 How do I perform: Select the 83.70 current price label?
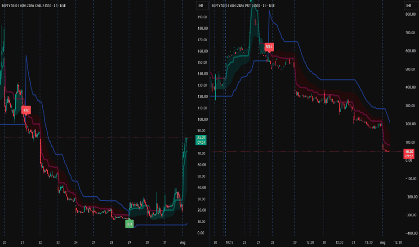201,140
